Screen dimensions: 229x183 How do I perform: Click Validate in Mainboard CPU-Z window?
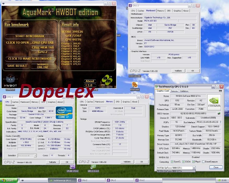[178, 71]
